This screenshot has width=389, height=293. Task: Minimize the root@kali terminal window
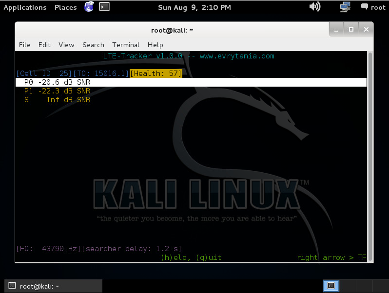[x=336, y=30]
